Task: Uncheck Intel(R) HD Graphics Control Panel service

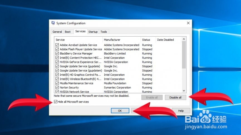Action: pyautogui.click(x=57, y=75)
